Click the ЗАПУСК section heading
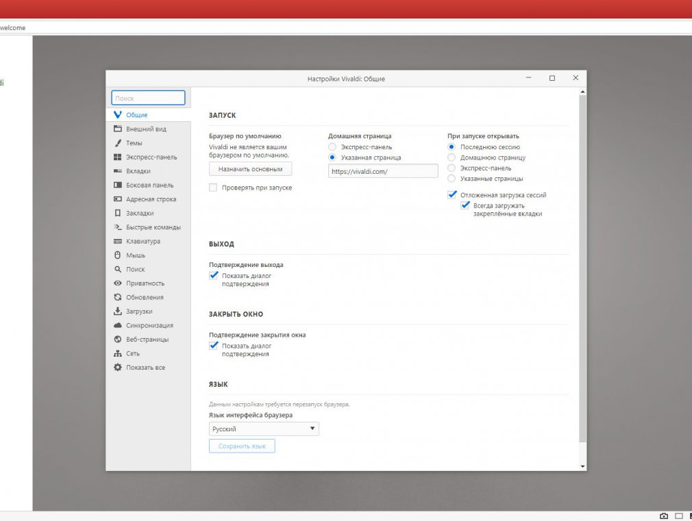 [x=223, y=115]
